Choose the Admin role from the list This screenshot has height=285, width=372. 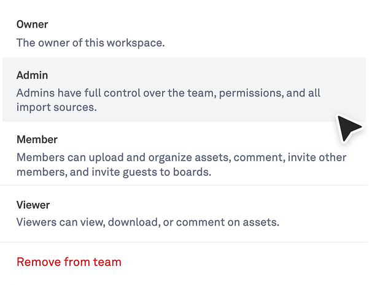(x=184, y=89)
